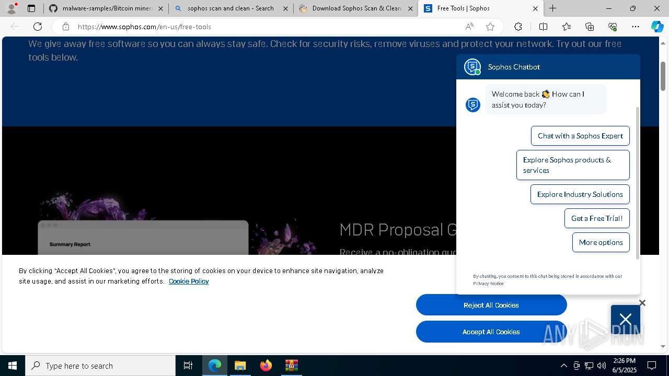Open a new browser tab
The image size is (669, 376).
[552, 8]
